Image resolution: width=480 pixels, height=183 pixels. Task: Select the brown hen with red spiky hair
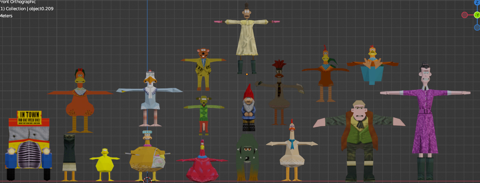click(x=280, y=93)
